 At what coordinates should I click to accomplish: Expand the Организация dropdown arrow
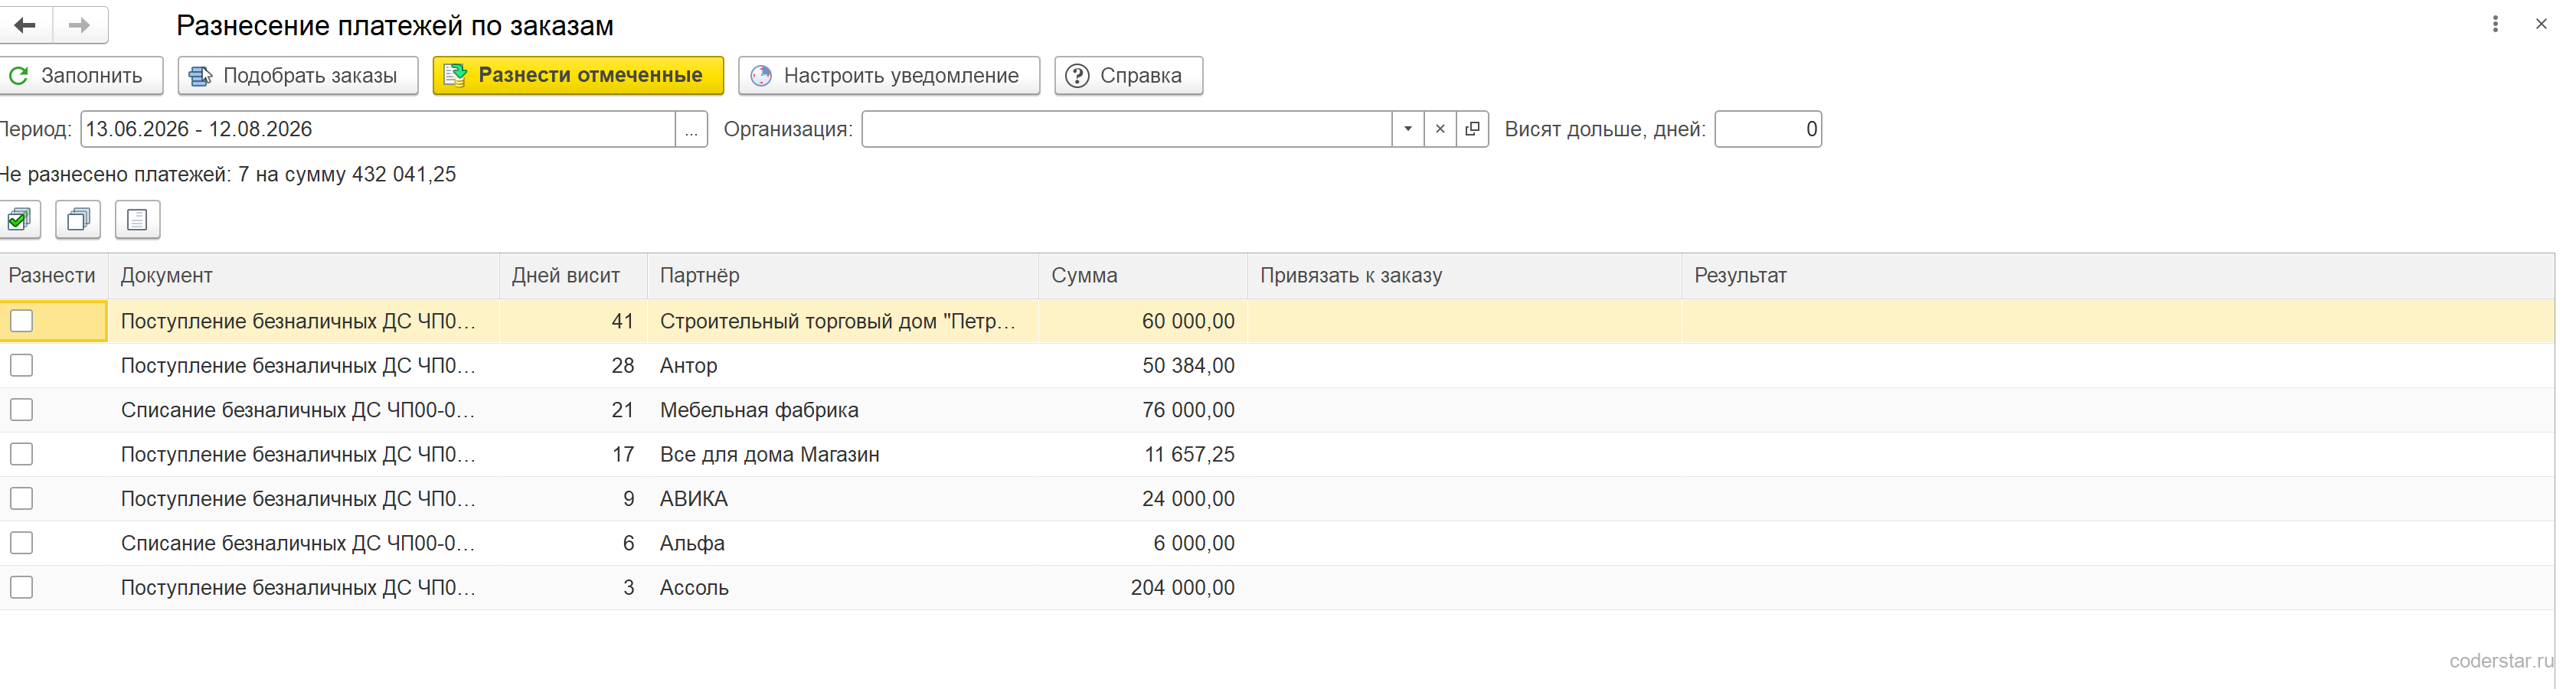1408,129
